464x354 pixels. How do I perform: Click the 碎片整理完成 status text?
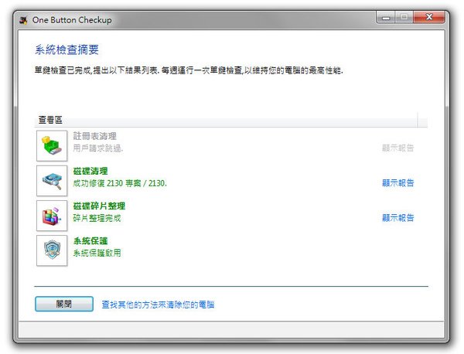[x=97, y=218]
